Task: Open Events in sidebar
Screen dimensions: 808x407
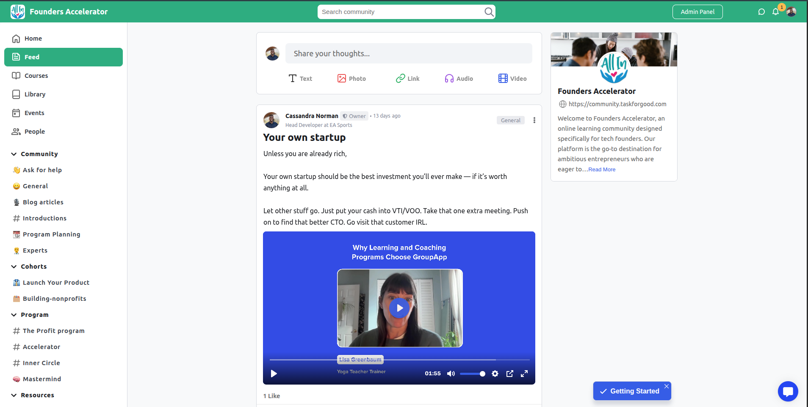Action: click(x=64, y=113)
